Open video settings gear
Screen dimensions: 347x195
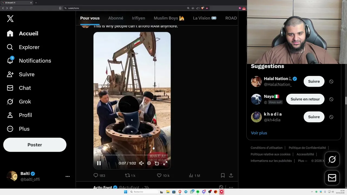click(149, 163)
